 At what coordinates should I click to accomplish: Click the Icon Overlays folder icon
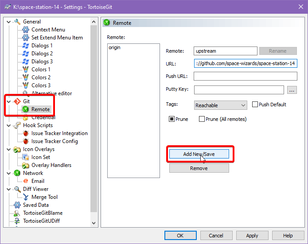17,149
